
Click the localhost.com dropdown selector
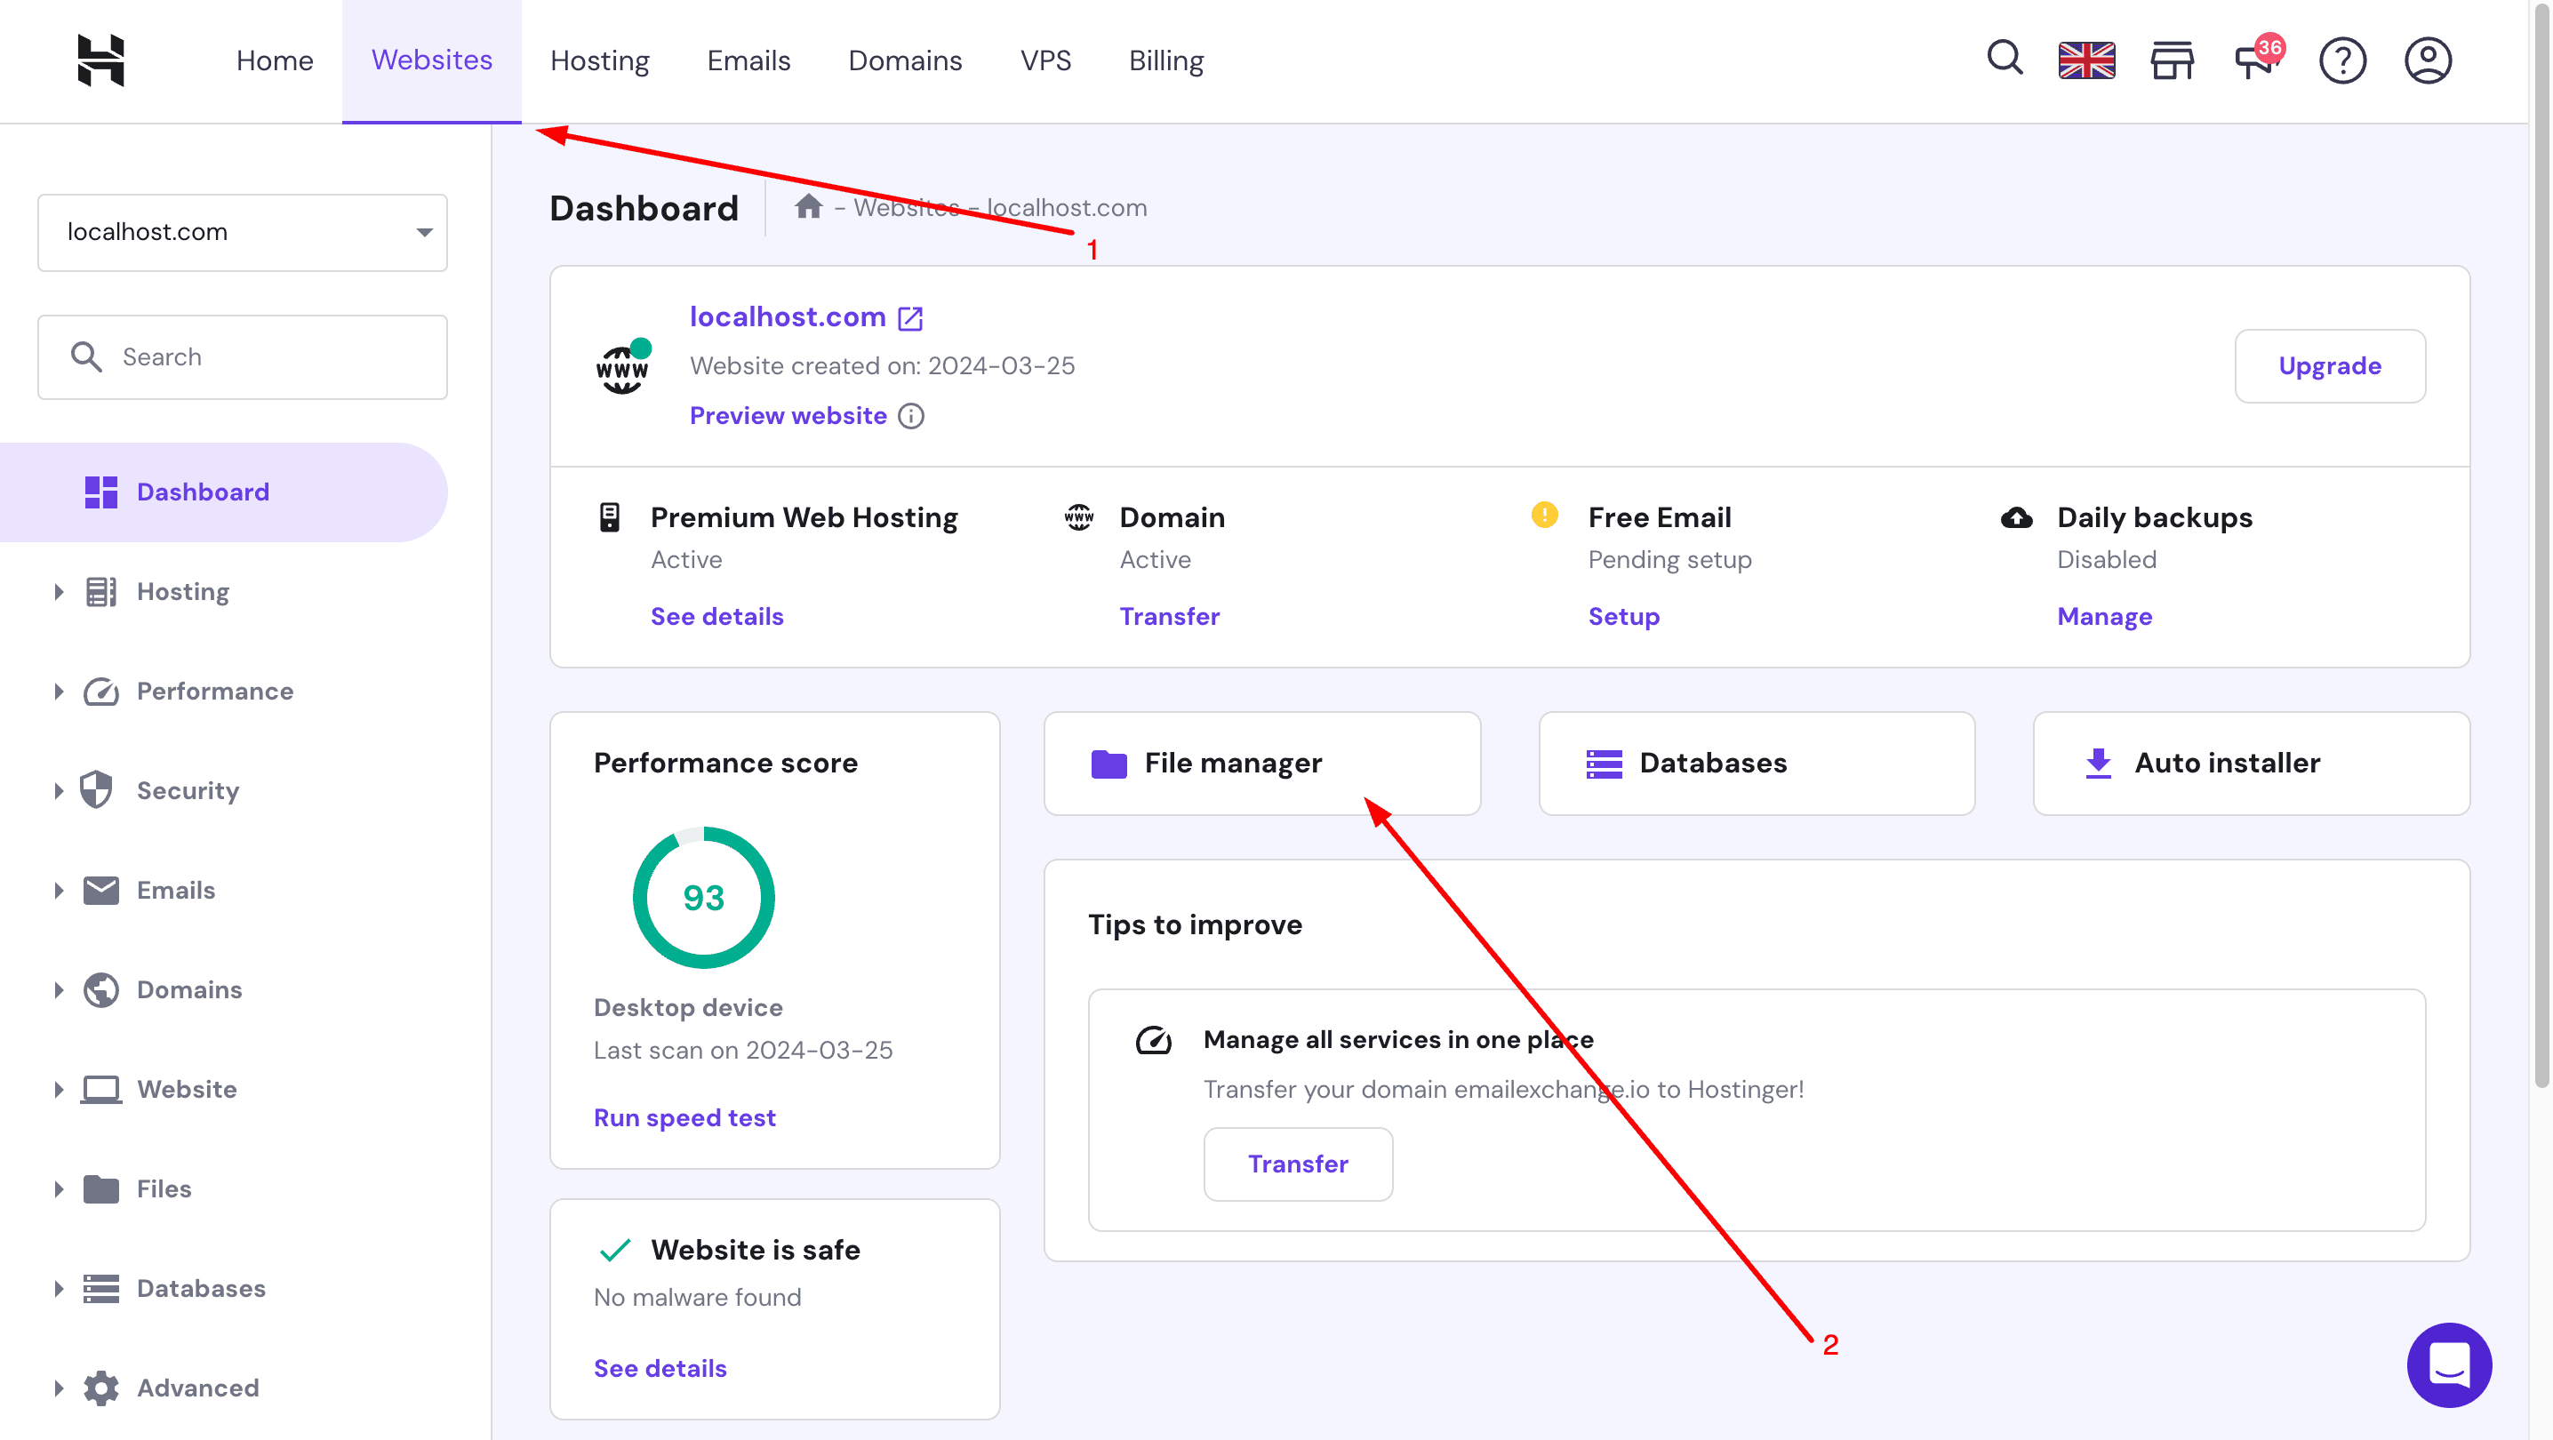click(242, 229)
